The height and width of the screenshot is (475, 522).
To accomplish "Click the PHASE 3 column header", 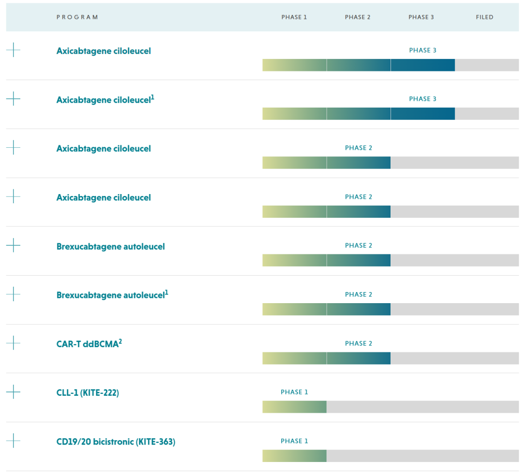I will pyautogui.click(x=421, y=17).
